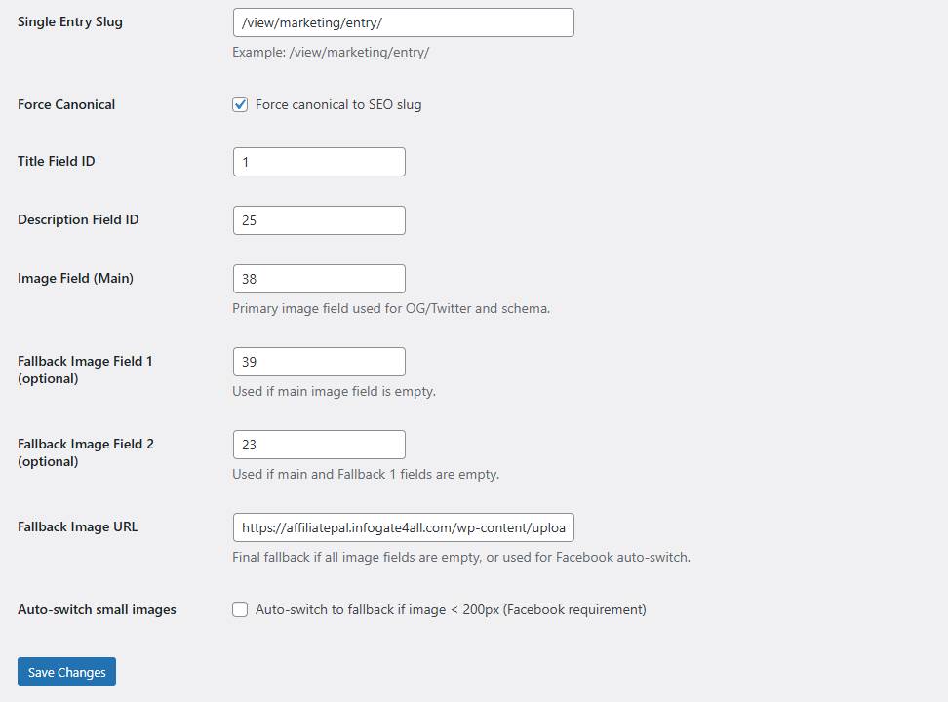Click "Fallback Image Field 2 (optional)" row label
The width and height of the screenshot is (948, 702).
tap(85, 452)
